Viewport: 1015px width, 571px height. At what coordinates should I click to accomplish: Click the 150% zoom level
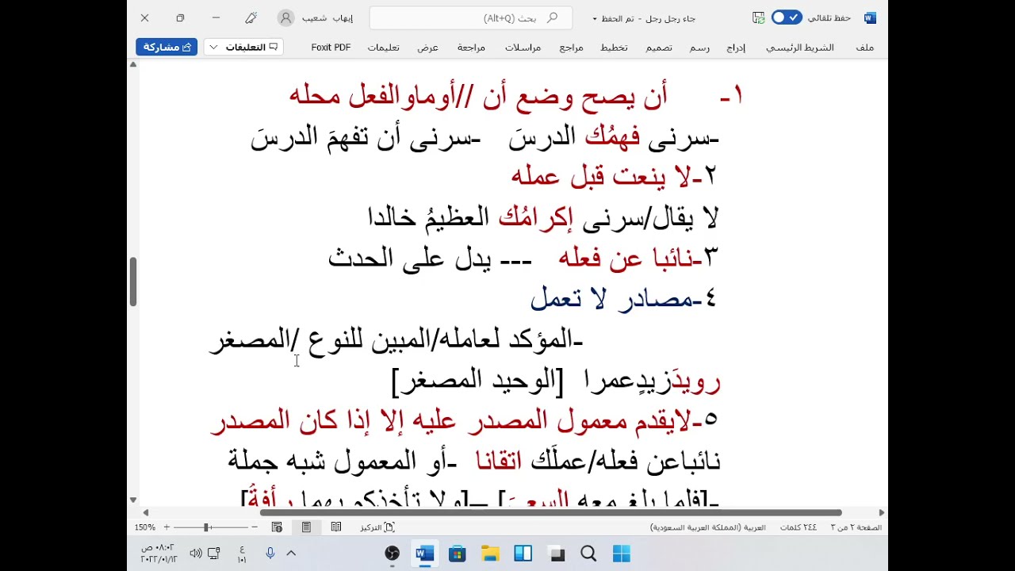coord(145,527)
